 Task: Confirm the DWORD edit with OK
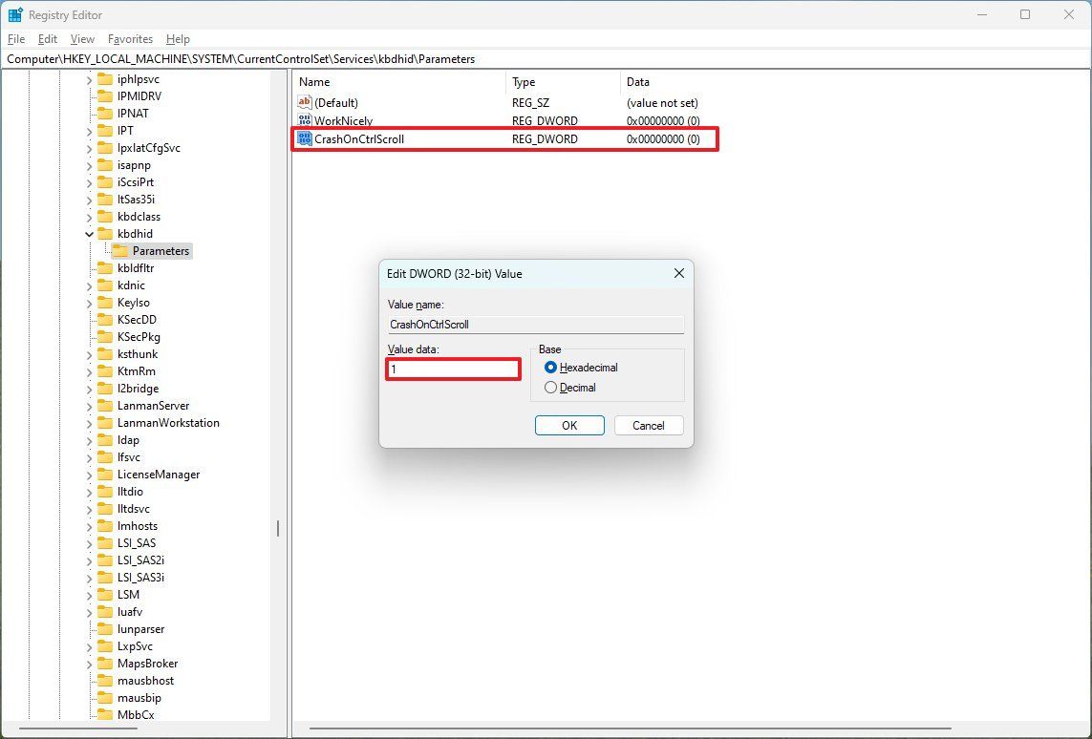569,425
